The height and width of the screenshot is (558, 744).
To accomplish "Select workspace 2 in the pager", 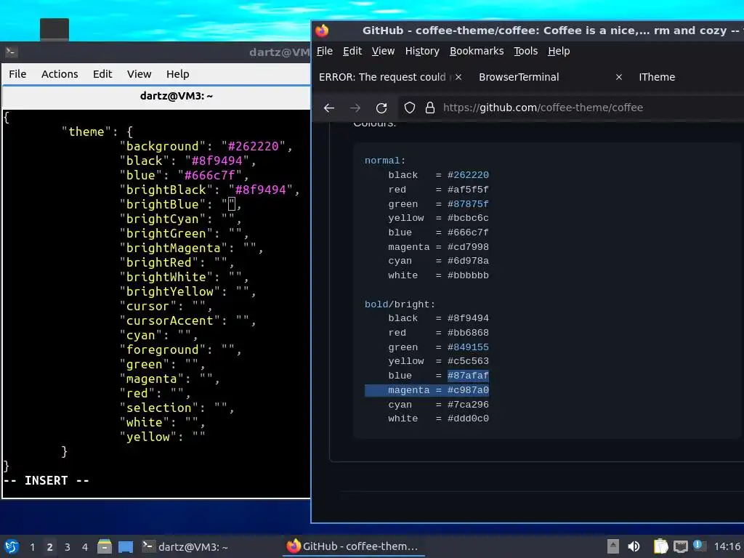I will (x=50, y=547).
